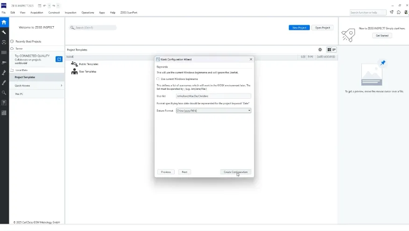Viewport: 409px width, 231px height.
Task: Click the Create Configuration button
Action: (x=235, y=172)
